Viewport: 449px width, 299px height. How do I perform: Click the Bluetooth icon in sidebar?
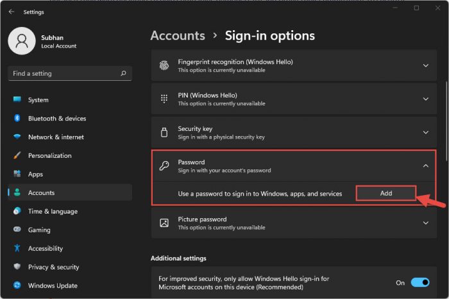click(x=17, y=118)
